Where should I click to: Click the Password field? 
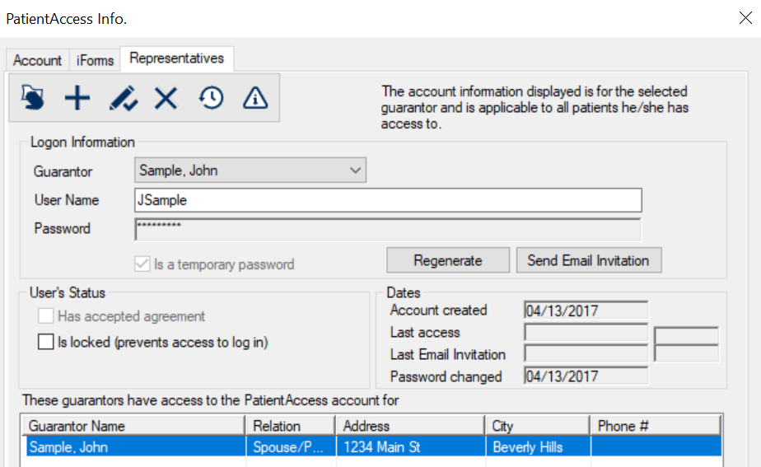click(x=388, y=229)
